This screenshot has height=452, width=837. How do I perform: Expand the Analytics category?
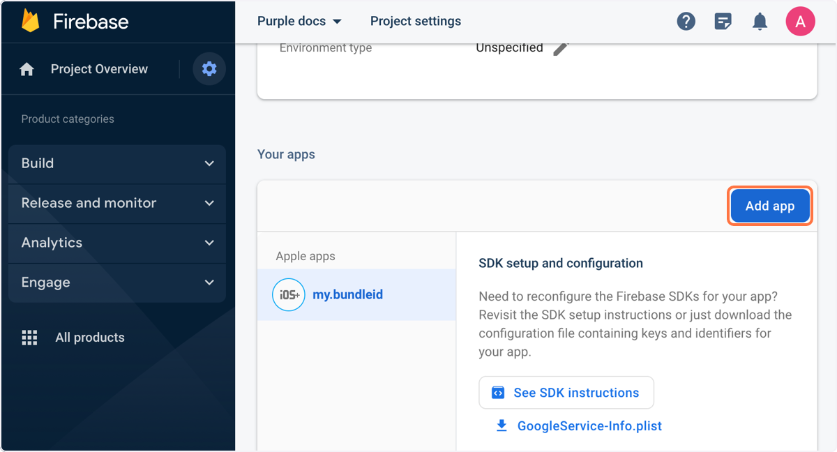pos(117,243)
